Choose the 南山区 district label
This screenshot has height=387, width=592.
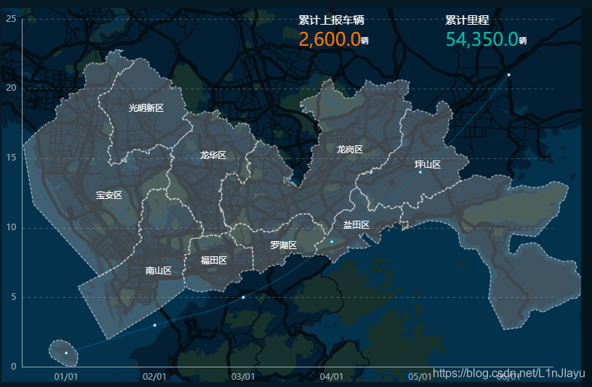159,270
